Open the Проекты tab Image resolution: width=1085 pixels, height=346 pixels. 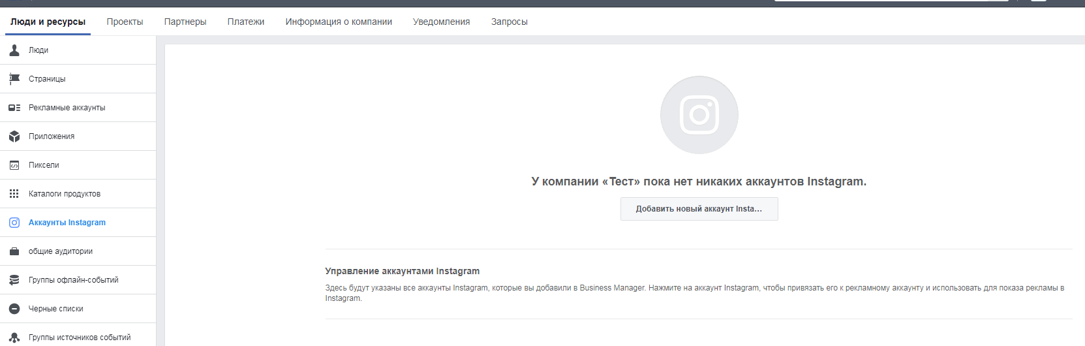[125, 22]
